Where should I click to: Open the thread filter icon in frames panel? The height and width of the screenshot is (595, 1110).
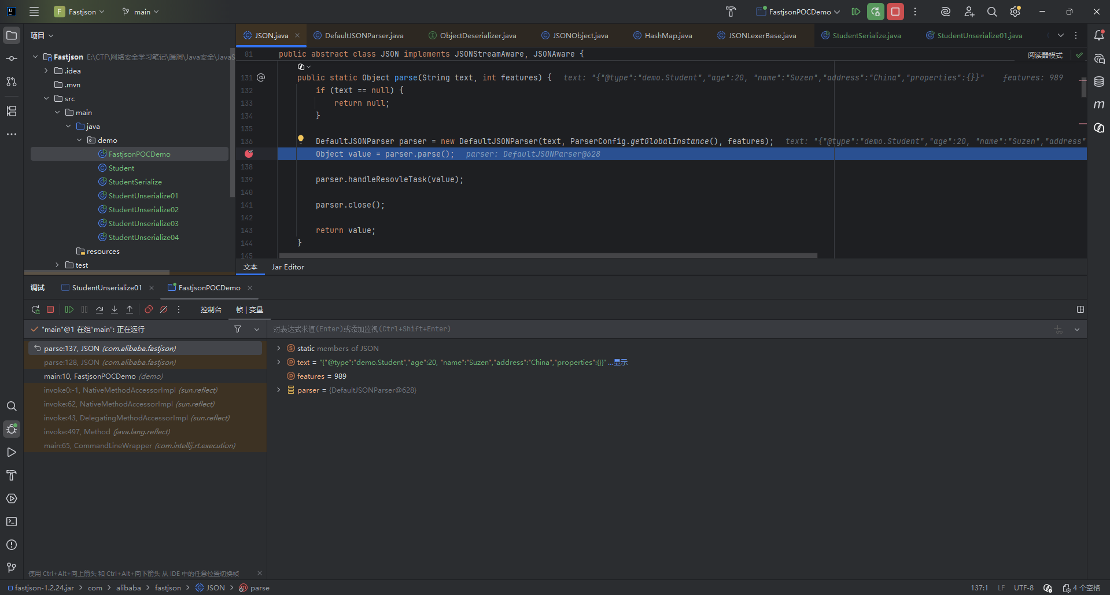click(x=238, y=329)
